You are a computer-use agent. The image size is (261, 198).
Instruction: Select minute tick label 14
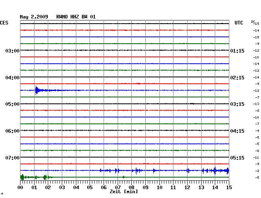tap(215, 188)
